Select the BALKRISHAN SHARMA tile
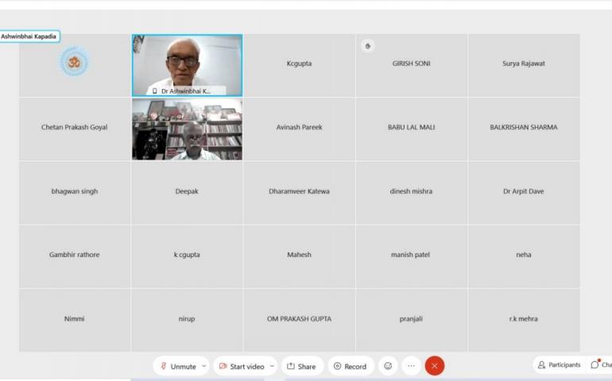Image resolution: width=612 pixels, height=381 pixels. 524,129
